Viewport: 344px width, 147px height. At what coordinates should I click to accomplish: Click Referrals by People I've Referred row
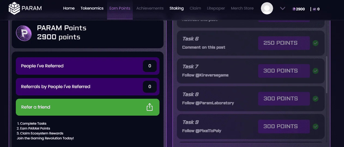pos(87,87)
